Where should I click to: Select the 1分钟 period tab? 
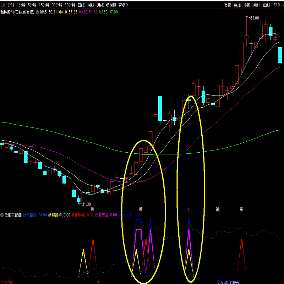pyautogui.click(x=21, y=5)
